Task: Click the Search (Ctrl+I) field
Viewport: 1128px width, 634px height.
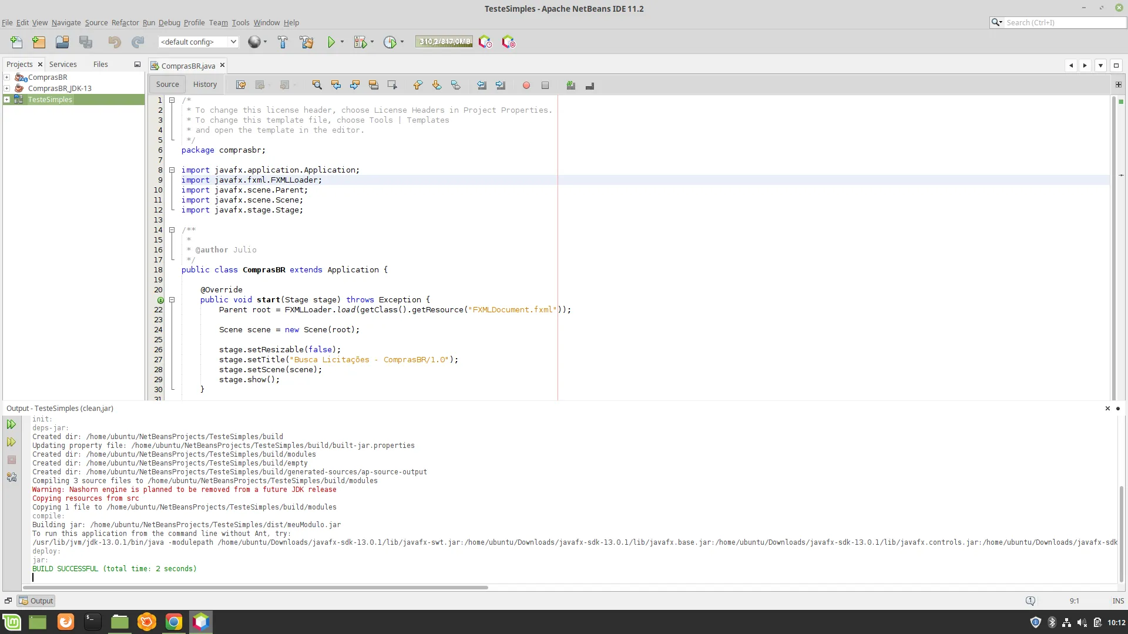Action: 1063,22
